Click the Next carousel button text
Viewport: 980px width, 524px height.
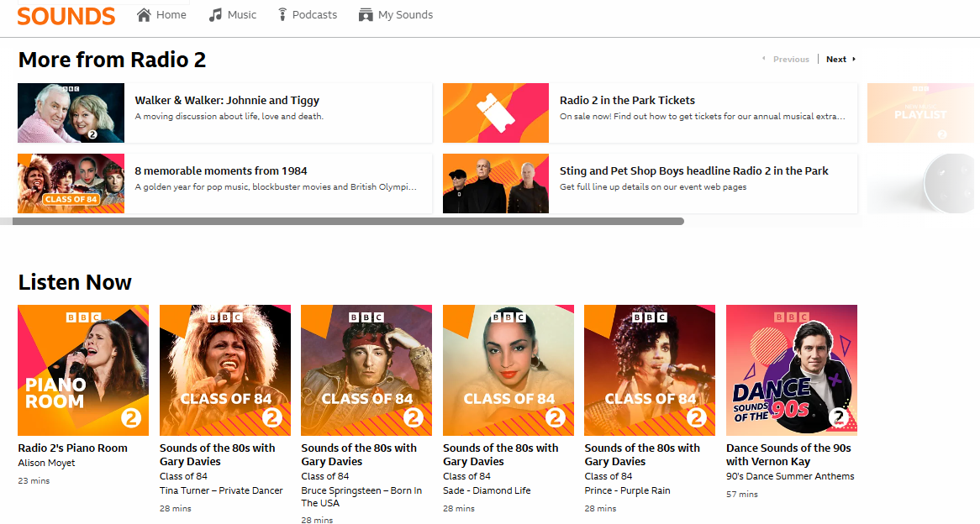point(835,60)
